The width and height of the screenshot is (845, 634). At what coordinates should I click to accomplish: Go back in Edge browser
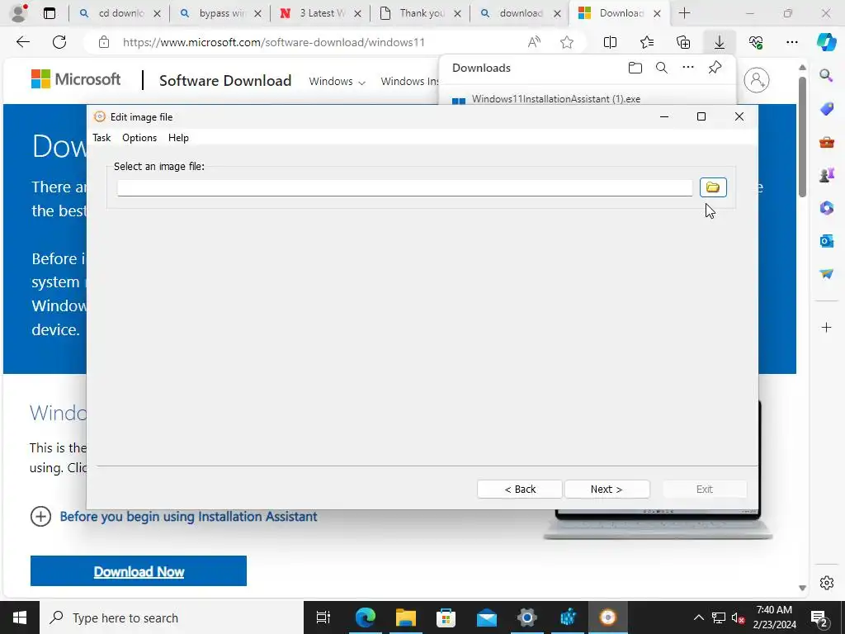click(x=22, y=42)
